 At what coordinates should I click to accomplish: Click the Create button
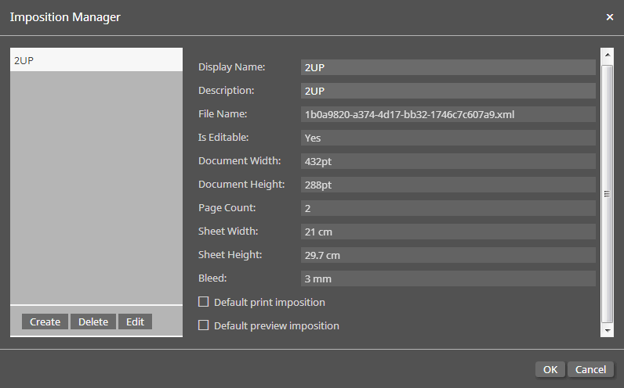coord(45,322)
